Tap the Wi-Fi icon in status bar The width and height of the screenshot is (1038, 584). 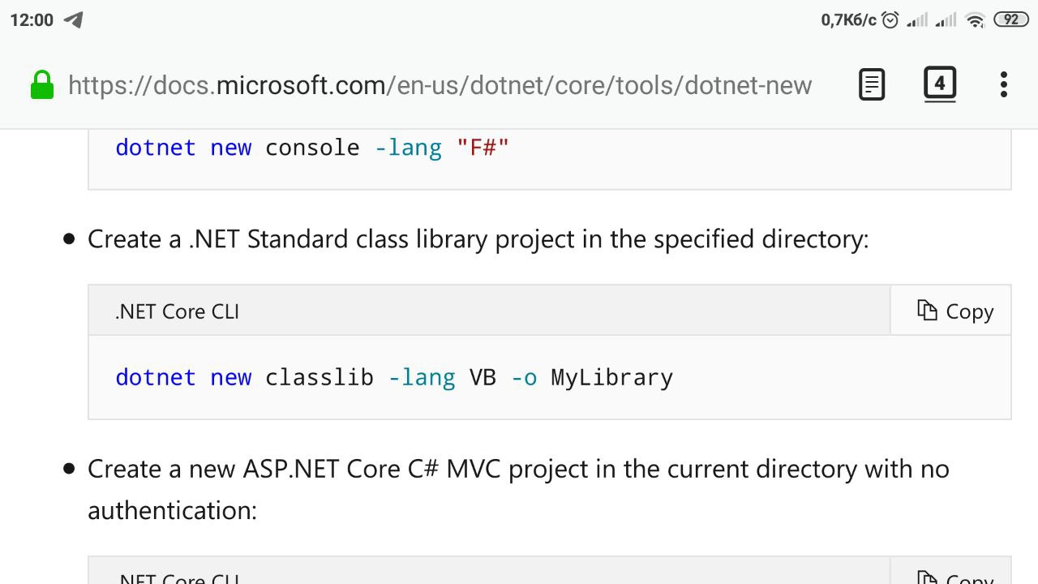pyautogui.click(x=976, y=20)
